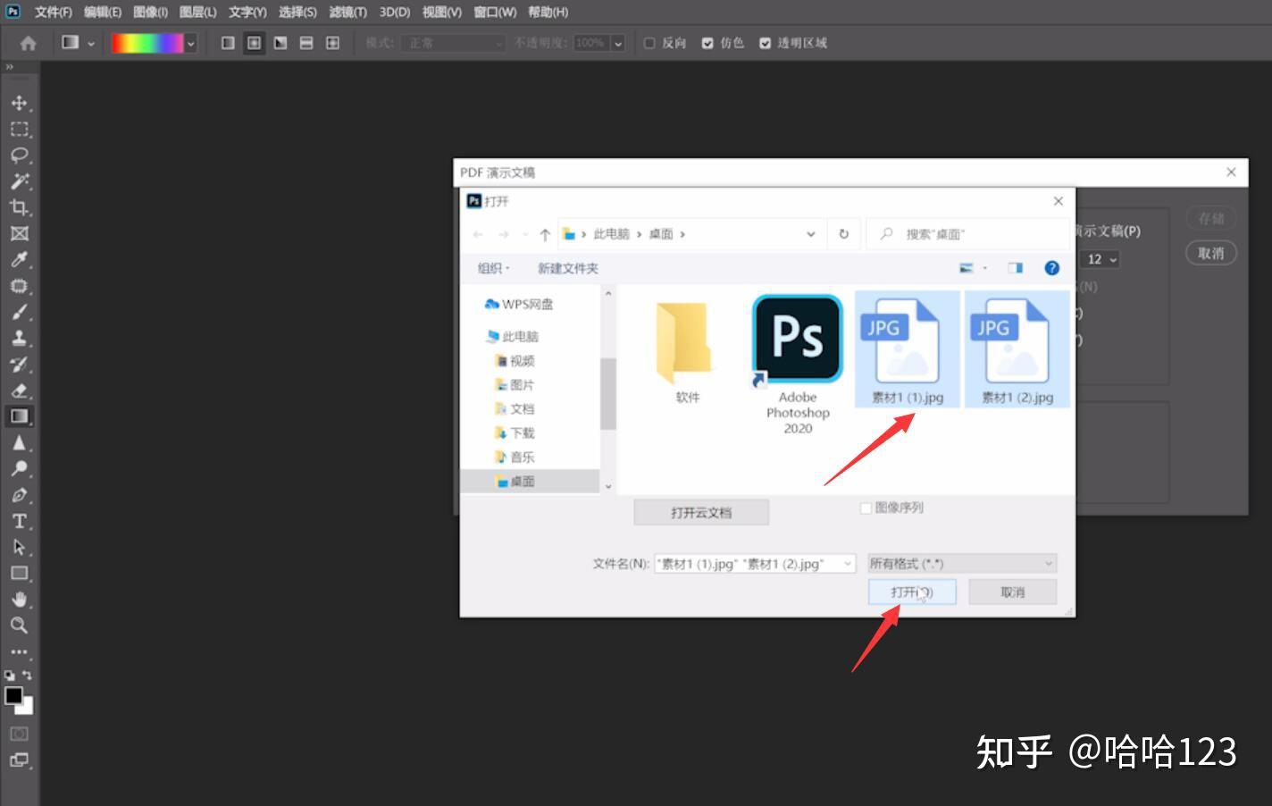Open the 窗口(W) menu
This screenshot has width=1272, height=806.
[x=495, y=12]
